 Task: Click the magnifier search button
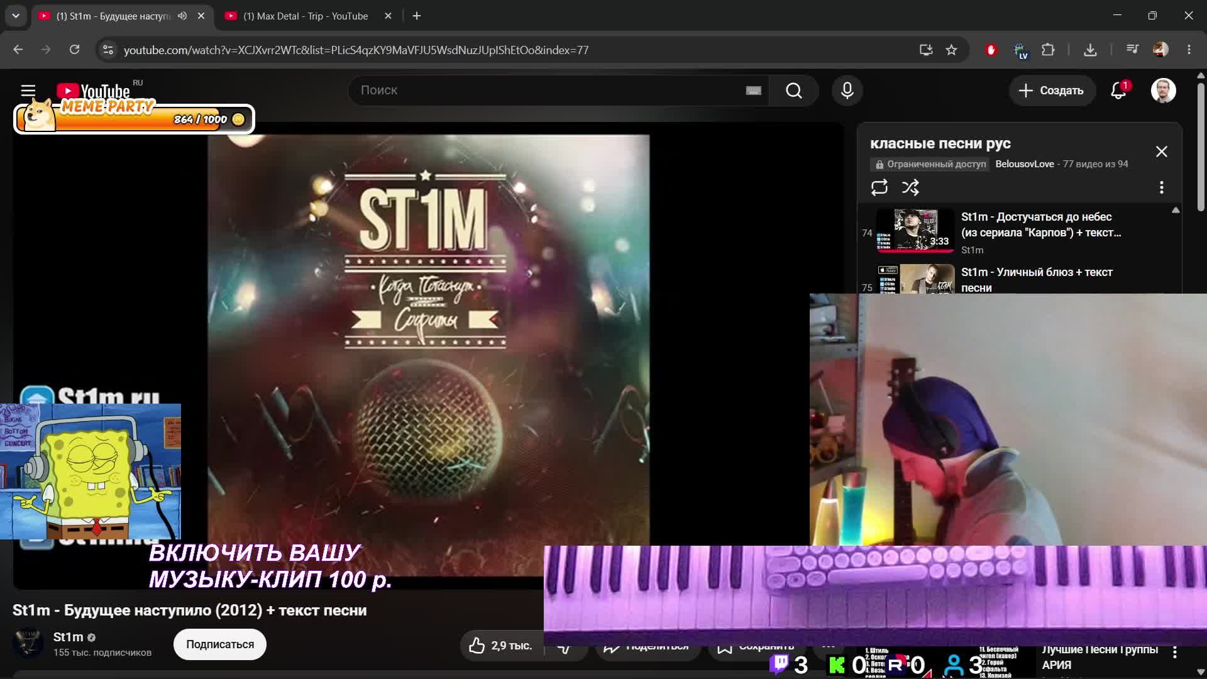tap(794, 91)
